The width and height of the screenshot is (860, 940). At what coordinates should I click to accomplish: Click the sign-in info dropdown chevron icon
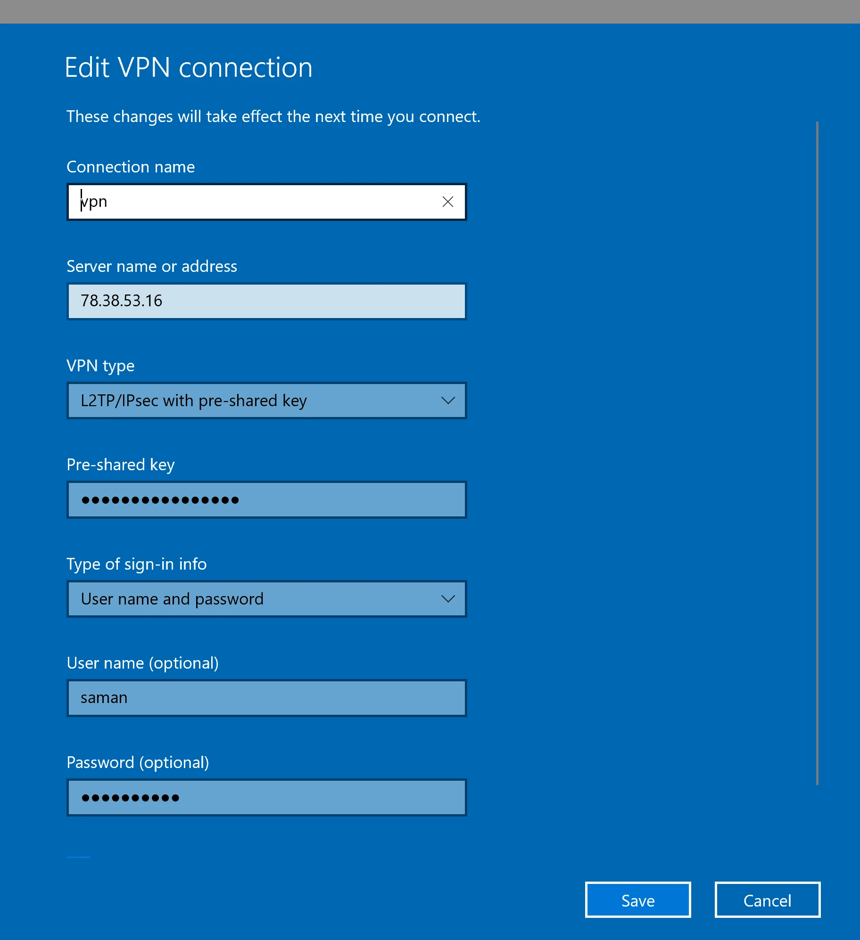(x=448, y=599)
